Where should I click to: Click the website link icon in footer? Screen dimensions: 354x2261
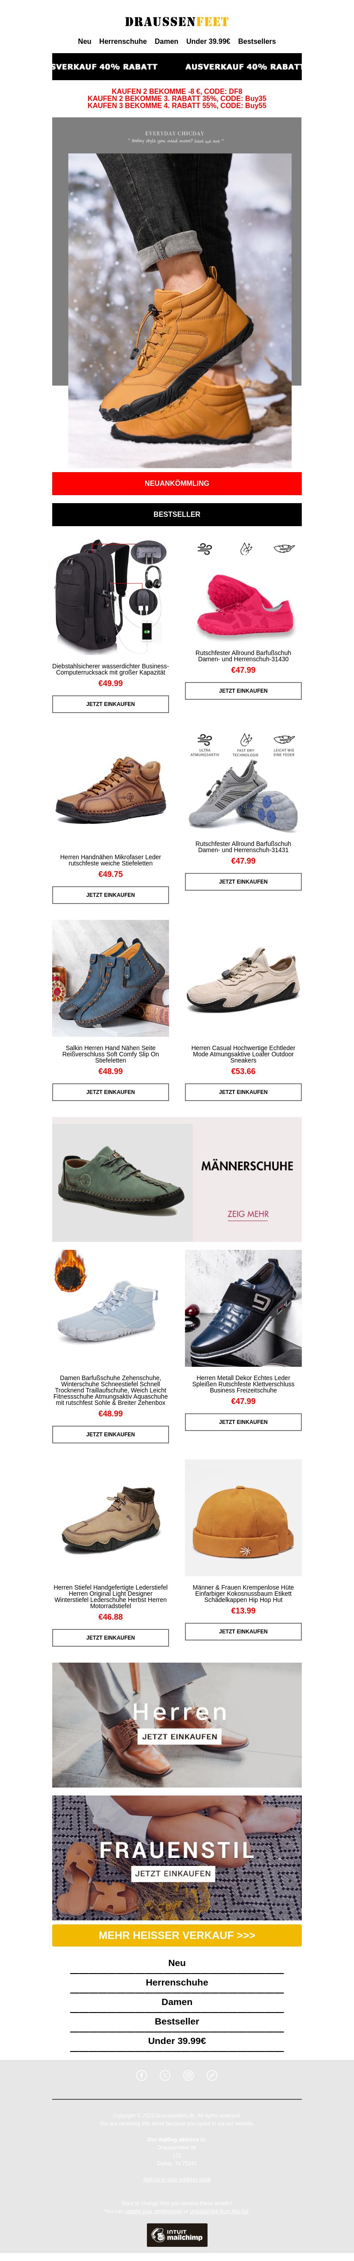[211, 2075]
